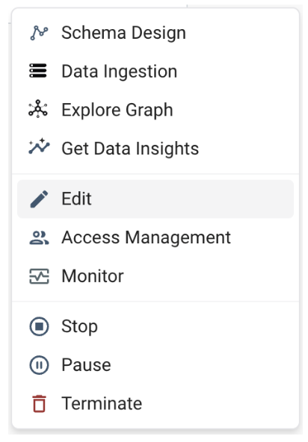Screen dimensions: 308x442
Task: Click the Stop circle icon
Action: pyautogui.click(x=39, y=326)
